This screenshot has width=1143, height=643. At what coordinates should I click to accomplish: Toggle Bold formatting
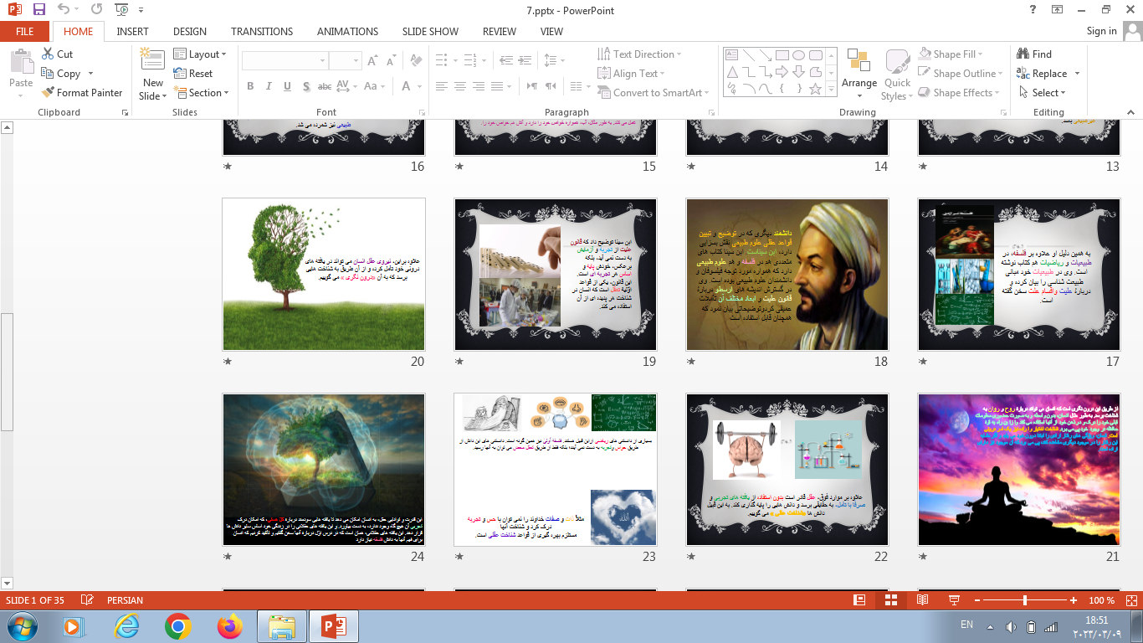[x=250, y=86]
